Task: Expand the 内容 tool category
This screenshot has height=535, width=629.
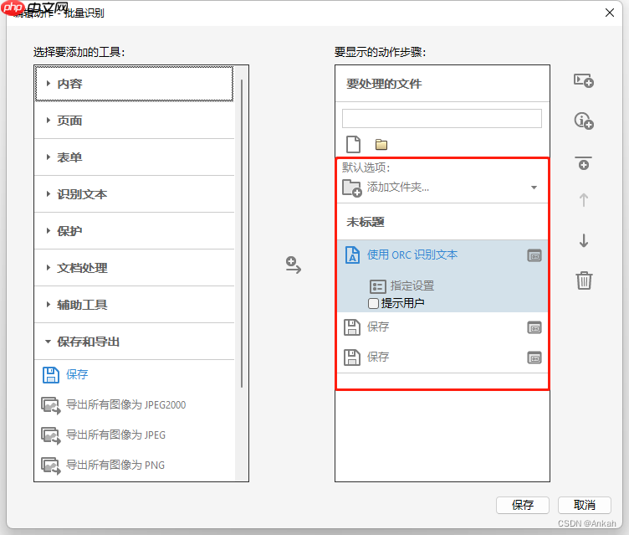Action: pyautogui.click(x=134, y=84)
